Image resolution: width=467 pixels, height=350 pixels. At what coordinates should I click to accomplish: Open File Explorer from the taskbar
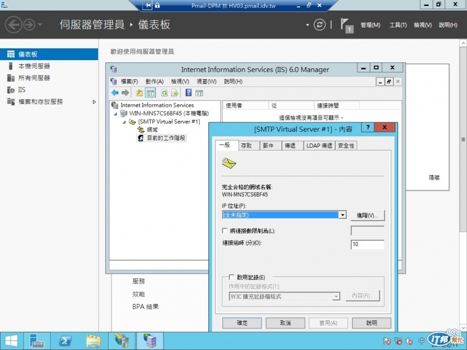click(x=93, y=341)
